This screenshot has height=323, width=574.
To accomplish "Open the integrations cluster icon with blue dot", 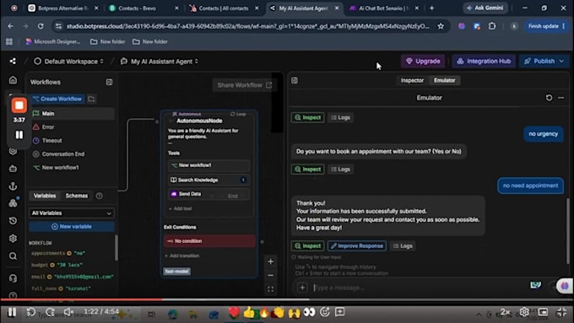I will coord(13,203).
